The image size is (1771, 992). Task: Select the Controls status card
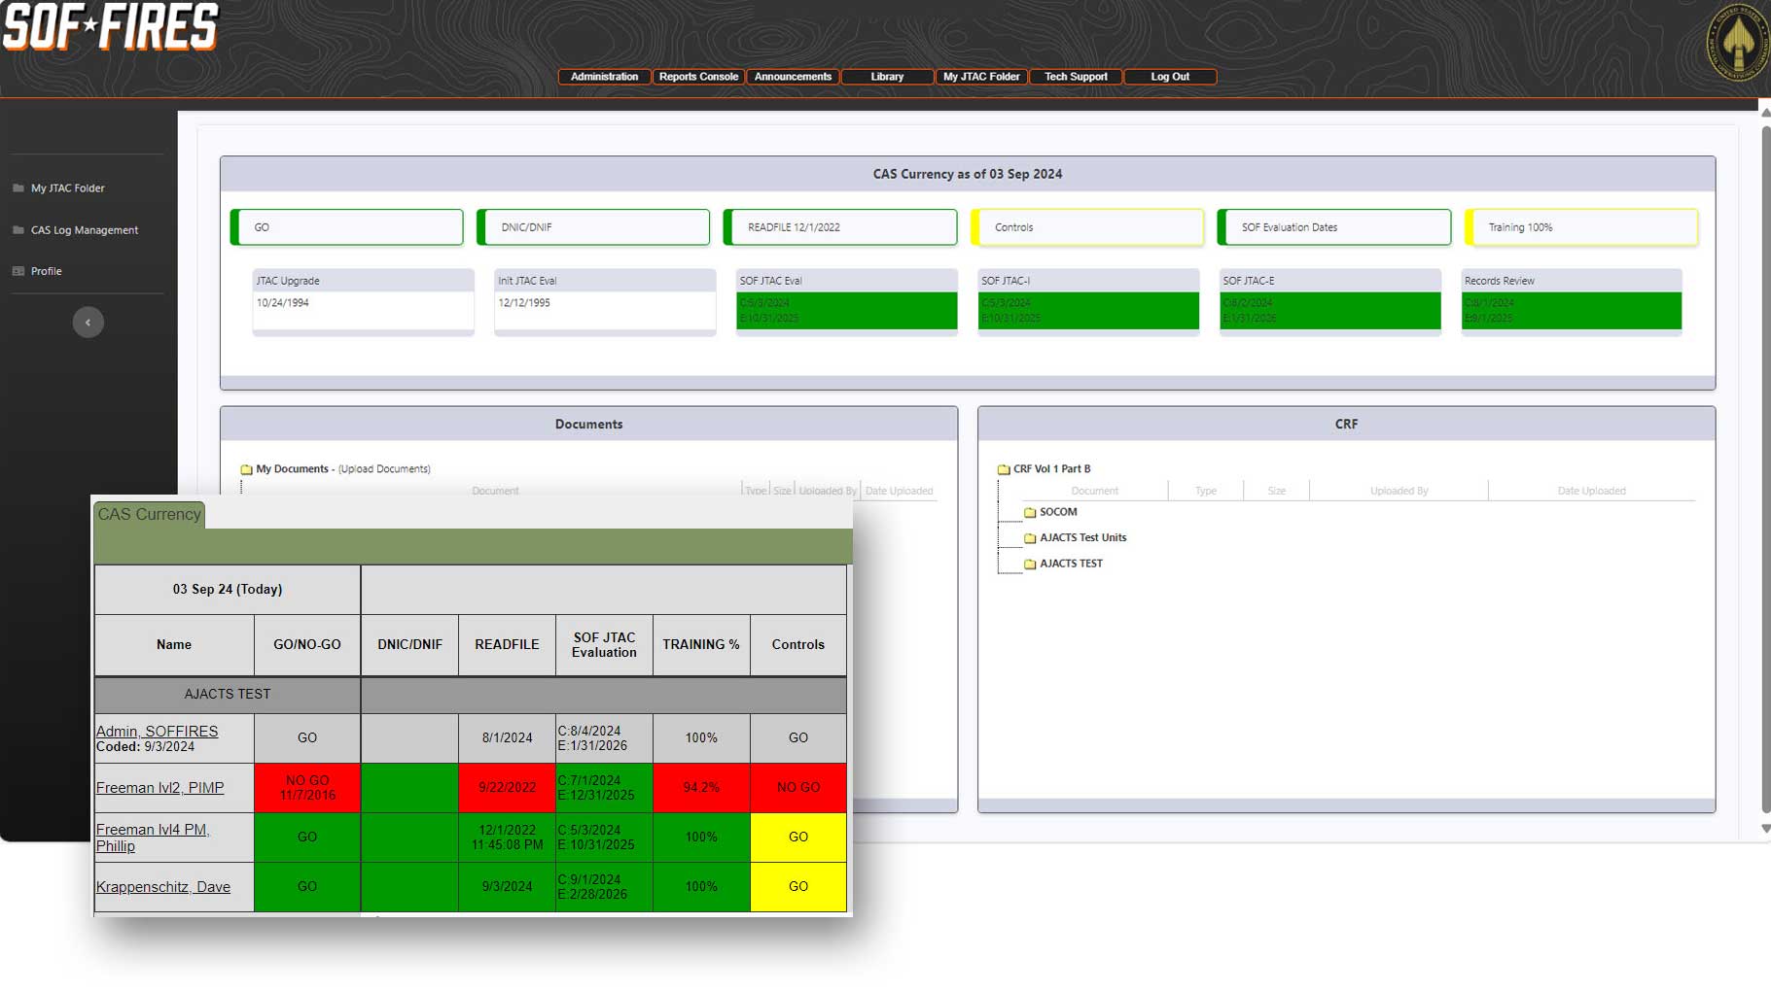[x=1087, y=227]
